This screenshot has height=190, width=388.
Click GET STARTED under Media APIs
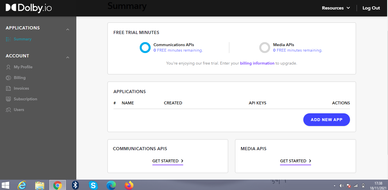pyautogui.click(x=296, y=161)
